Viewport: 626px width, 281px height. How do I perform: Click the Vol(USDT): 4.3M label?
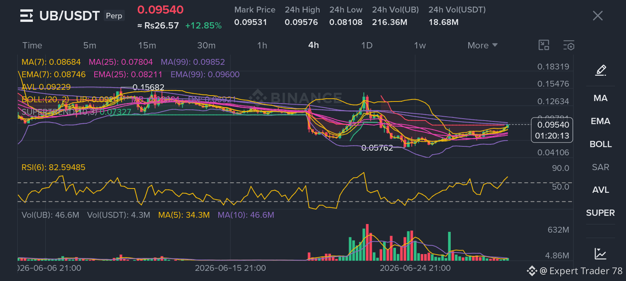click(119, 215)
